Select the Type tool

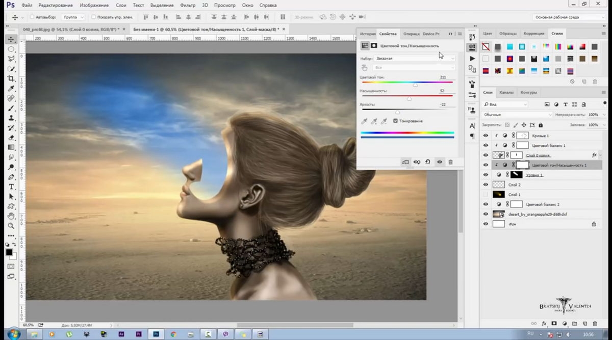click(11, 187)
